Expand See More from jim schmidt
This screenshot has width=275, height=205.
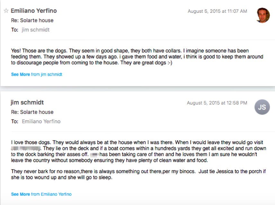pos(36,74)
